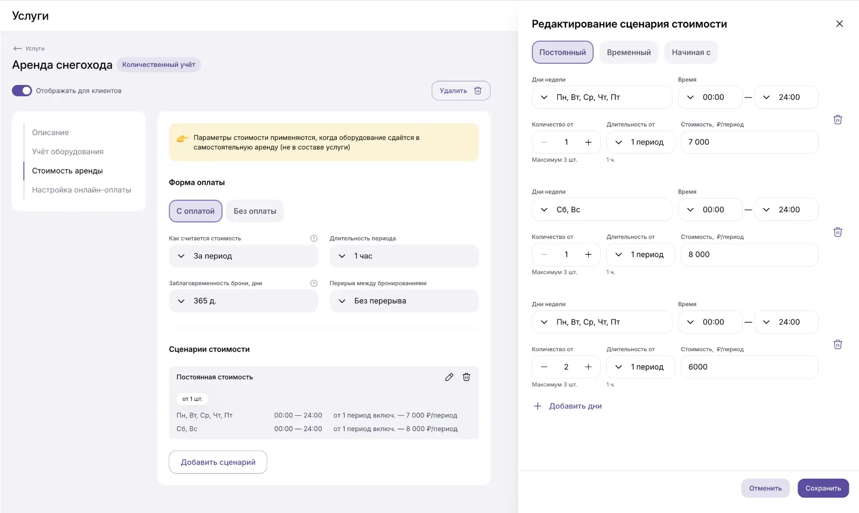
Task: Open help for Как считается стоимость
Action: pos(314,238)
